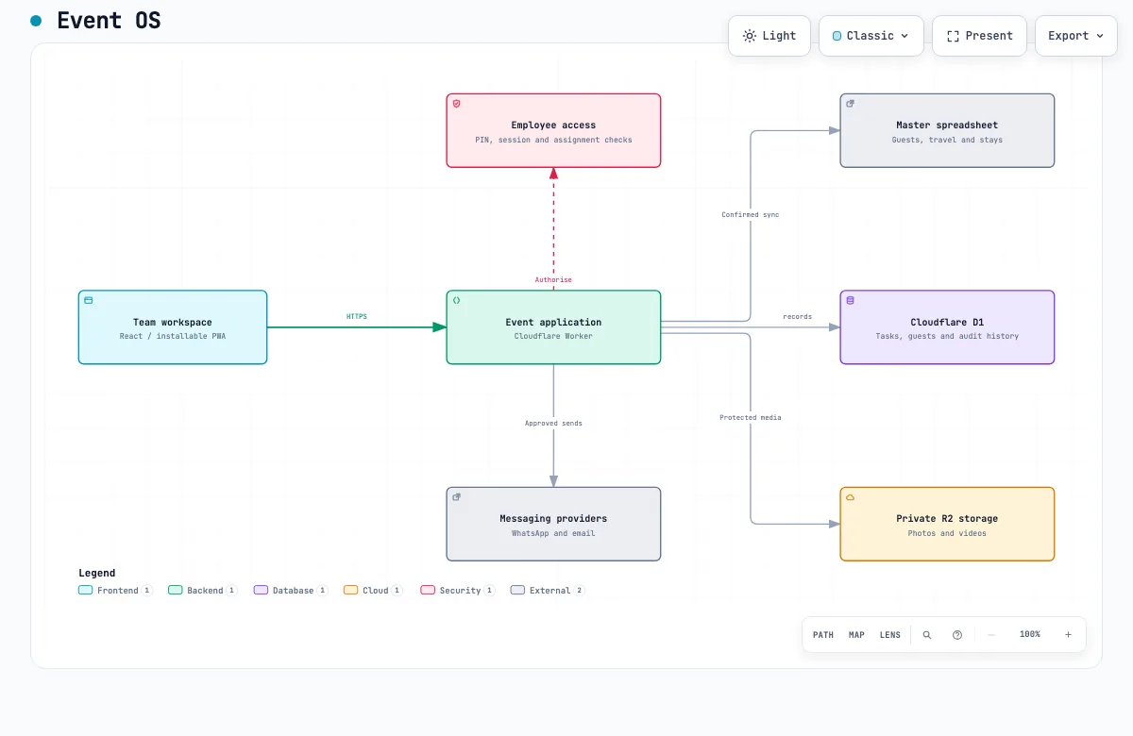Open the Export dropdown menu
The image size is (1133, 736).
1075,36
